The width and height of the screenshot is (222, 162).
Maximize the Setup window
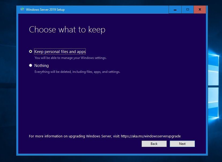(187, 10)
